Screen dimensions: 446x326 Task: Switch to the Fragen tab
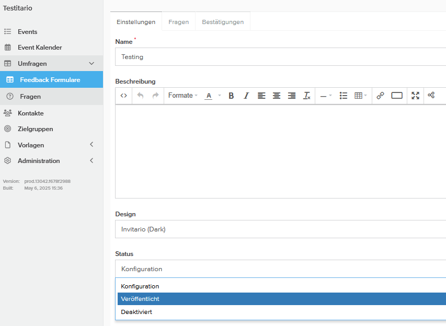click(x=178, y=22)
